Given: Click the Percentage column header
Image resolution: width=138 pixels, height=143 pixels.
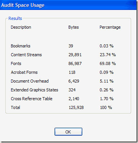Looking at the screenshot, I should pyautogui.click(x=110, y=27).
